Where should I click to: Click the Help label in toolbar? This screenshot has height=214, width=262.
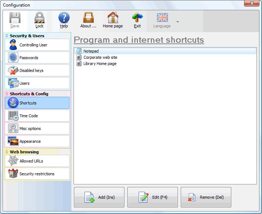coord(64,26)
